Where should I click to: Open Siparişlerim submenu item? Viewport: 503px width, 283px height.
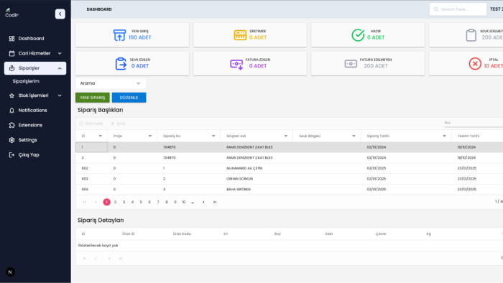[26, 81]
